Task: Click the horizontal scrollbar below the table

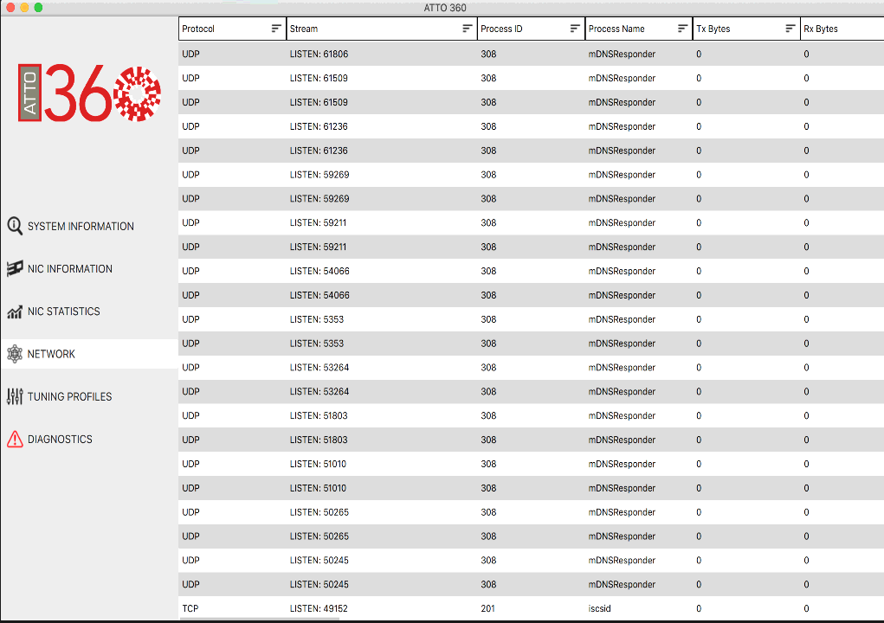Action: point(260,619)
